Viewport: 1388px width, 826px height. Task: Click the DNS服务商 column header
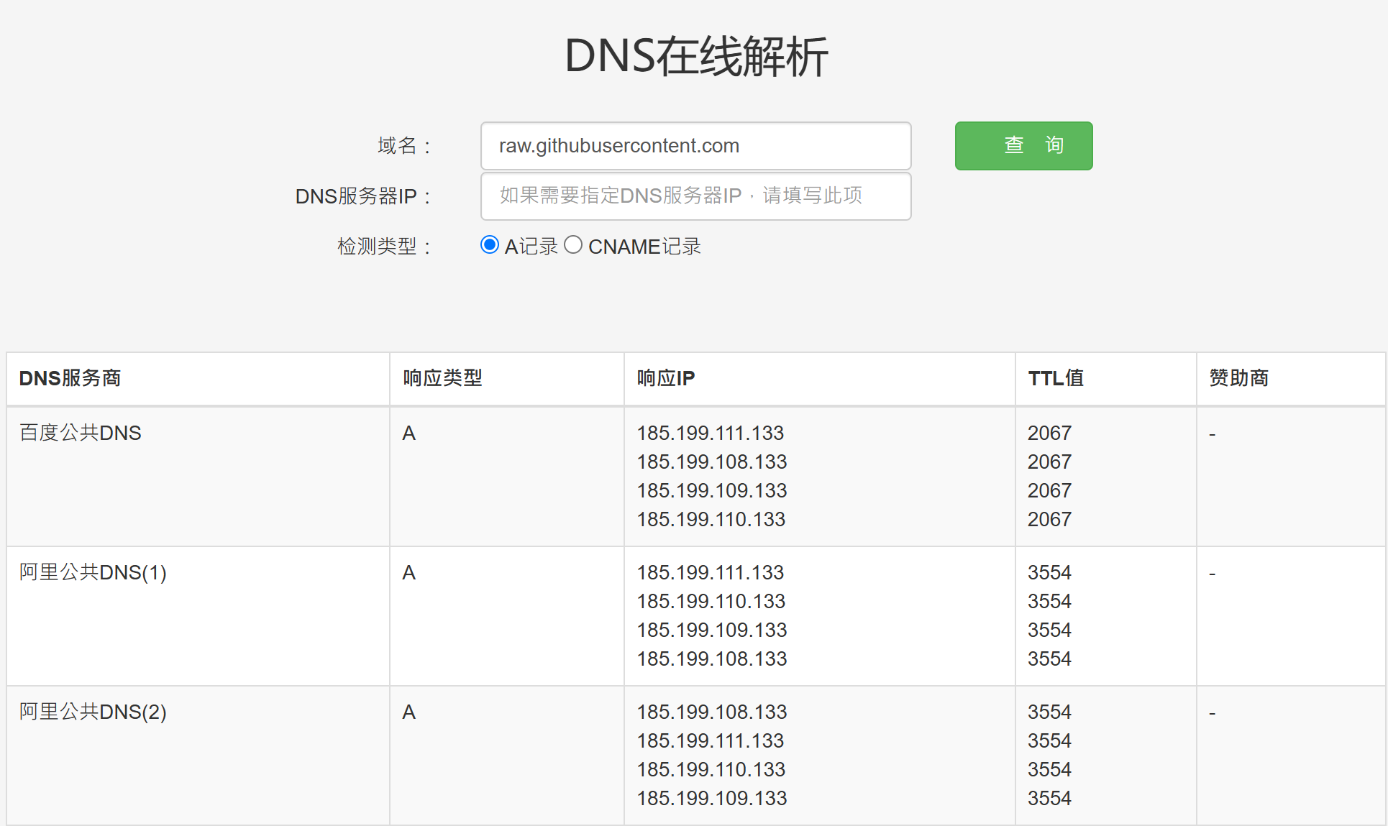coord(69,378)
